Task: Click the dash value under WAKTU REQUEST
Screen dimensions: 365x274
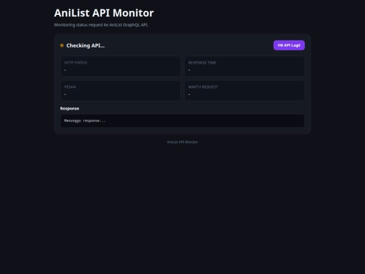Action: pyautogui.click(x=189, y=94)
